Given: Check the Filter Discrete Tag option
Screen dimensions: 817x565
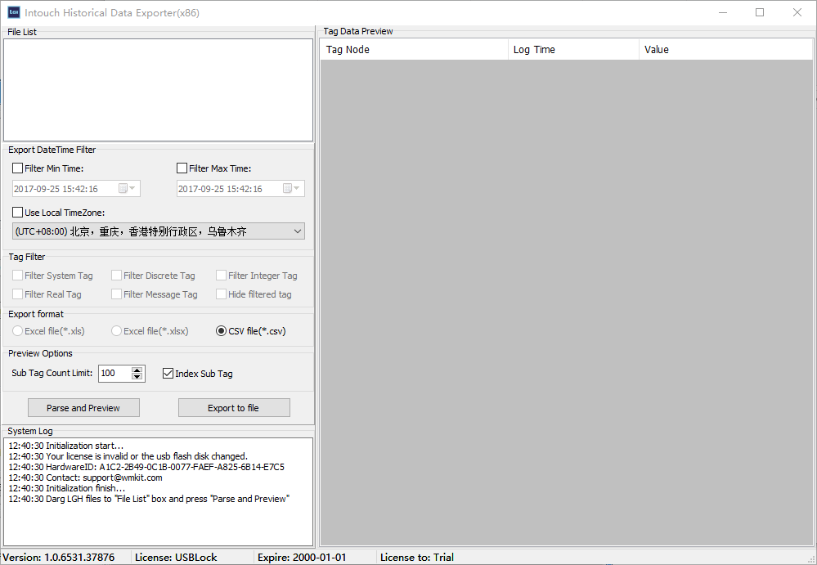Looking at the screenshot, I should point(117,276).
